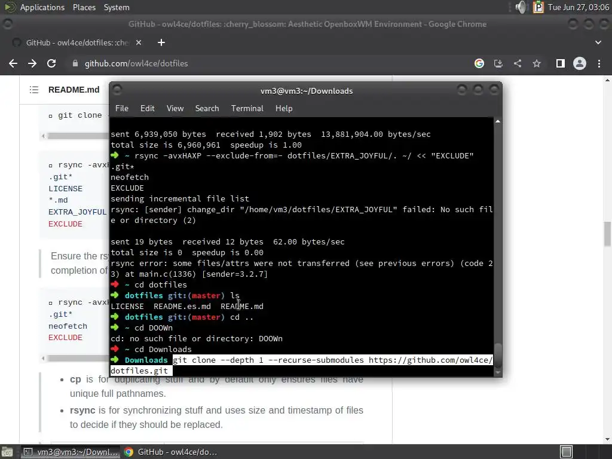Open a new Chrome tab
The image size is (612, 459).
(161, 42)
